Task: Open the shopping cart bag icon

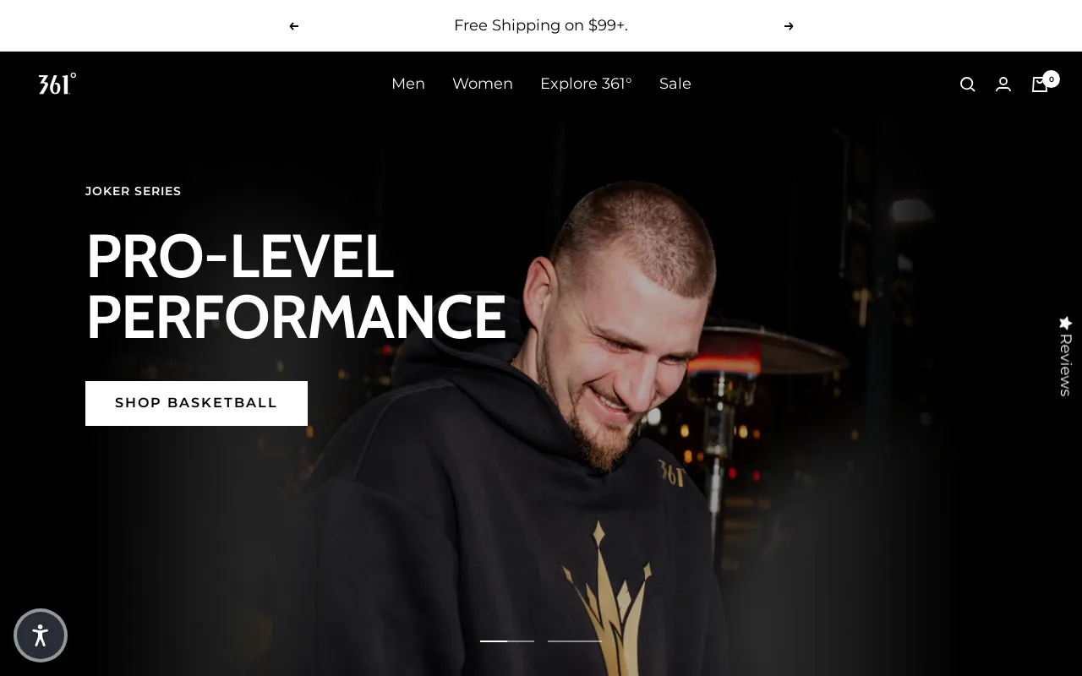Action: [x=1040, y=84]
